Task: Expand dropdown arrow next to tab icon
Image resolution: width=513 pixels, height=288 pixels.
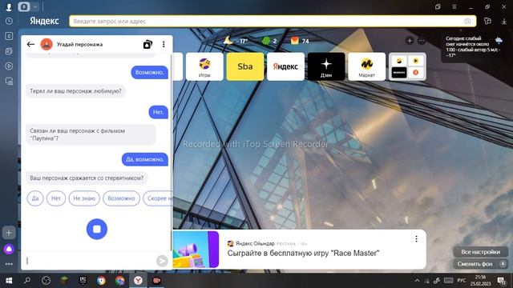Action: [x=35, y=6]
